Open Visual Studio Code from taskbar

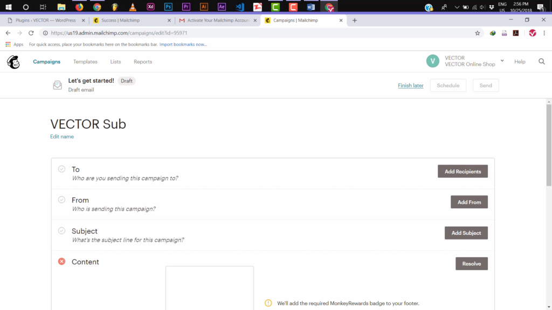click(240, 7)
